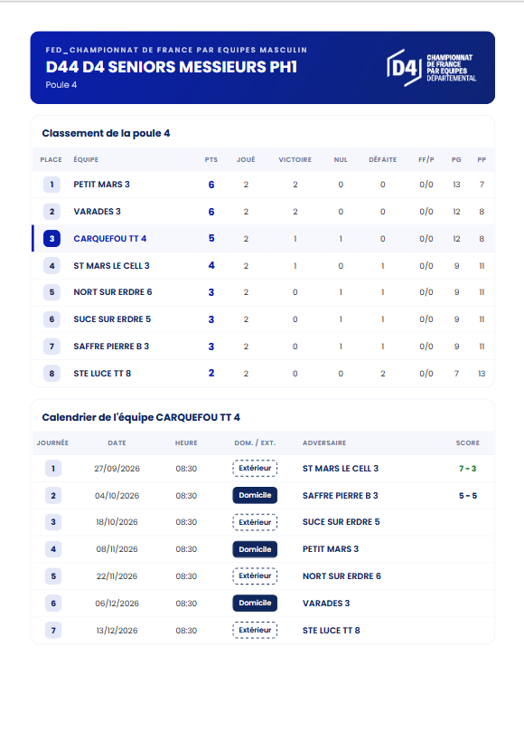Viewport: 524px width, 742px height.
Task: Click the FF/P column header
Action: pyautogui.click(x=426, y=160)
